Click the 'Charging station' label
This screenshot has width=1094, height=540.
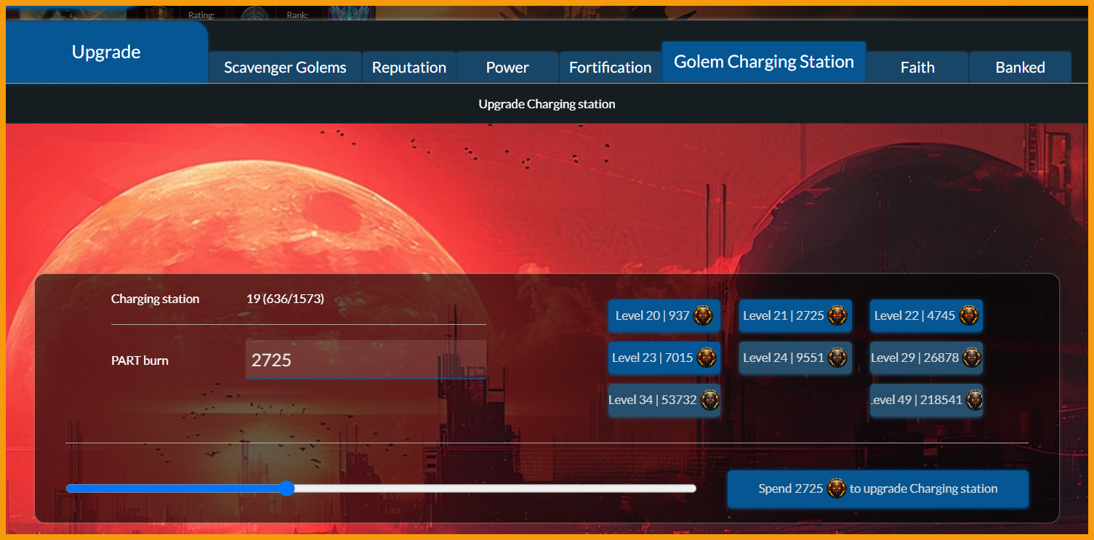pyautogui.click(x=155, y=299)
